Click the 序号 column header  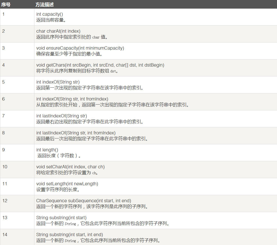point(6,4)
